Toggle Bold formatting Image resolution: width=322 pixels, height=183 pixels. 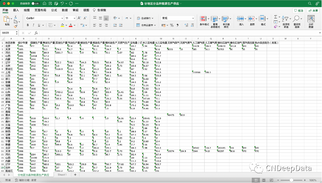tap(28, 25)
